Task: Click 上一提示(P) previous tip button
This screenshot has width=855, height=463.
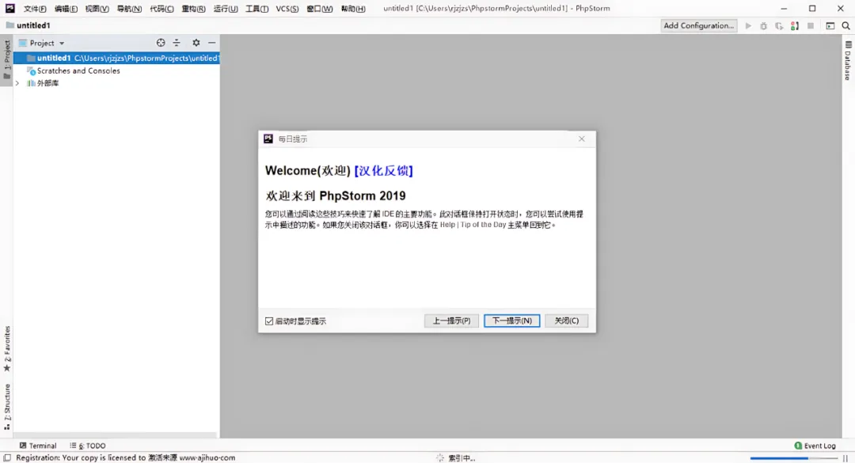Action: (451, 321)
